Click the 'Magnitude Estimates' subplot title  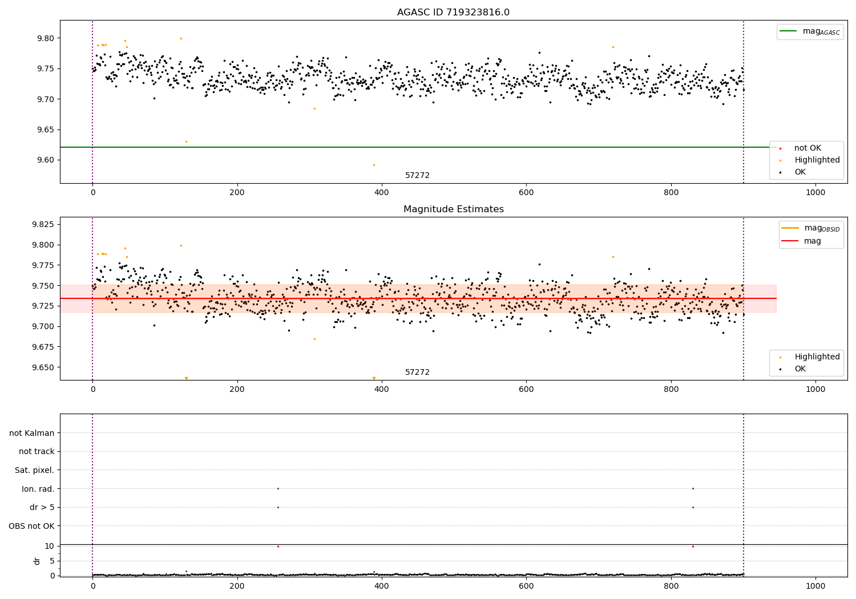click(453, 209)
